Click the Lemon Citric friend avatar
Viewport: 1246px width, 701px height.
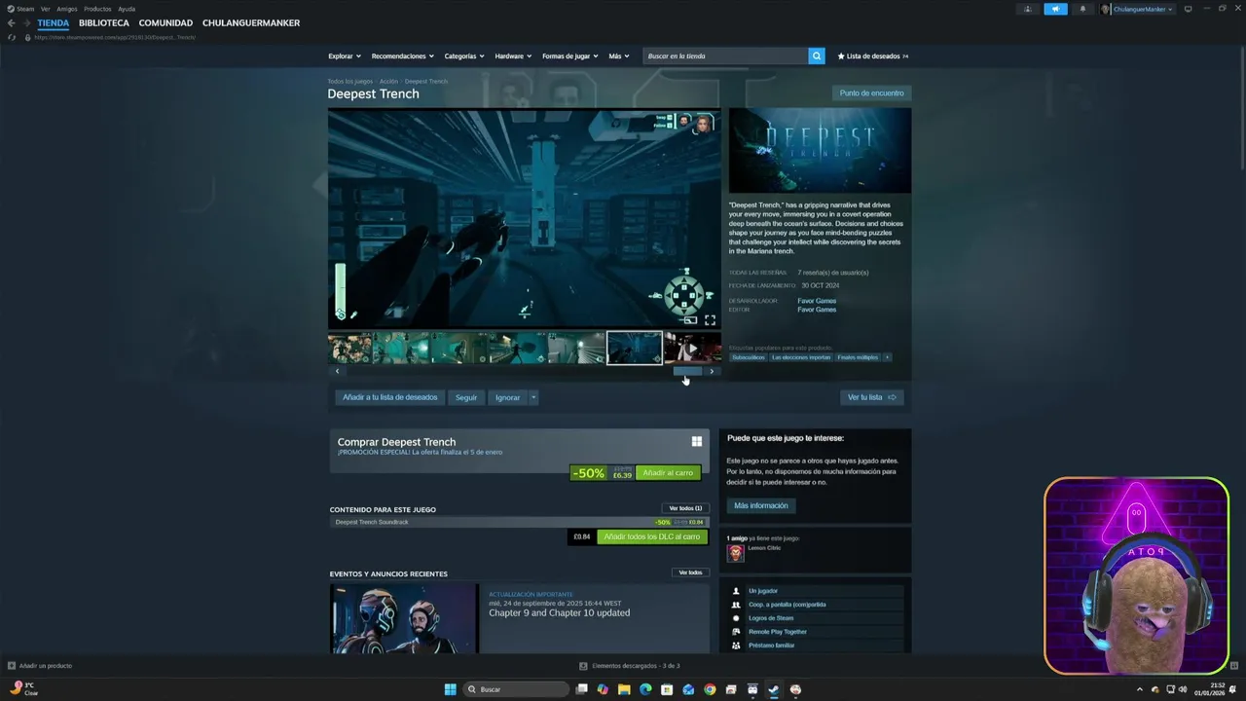[x=735, y=553]
